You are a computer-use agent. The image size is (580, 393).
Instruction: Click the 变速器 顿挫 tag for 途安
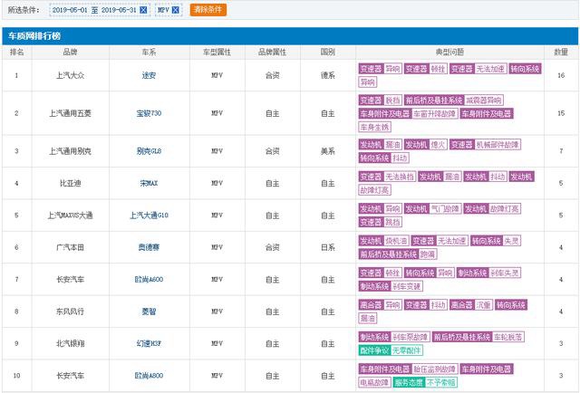coord(425,69)
